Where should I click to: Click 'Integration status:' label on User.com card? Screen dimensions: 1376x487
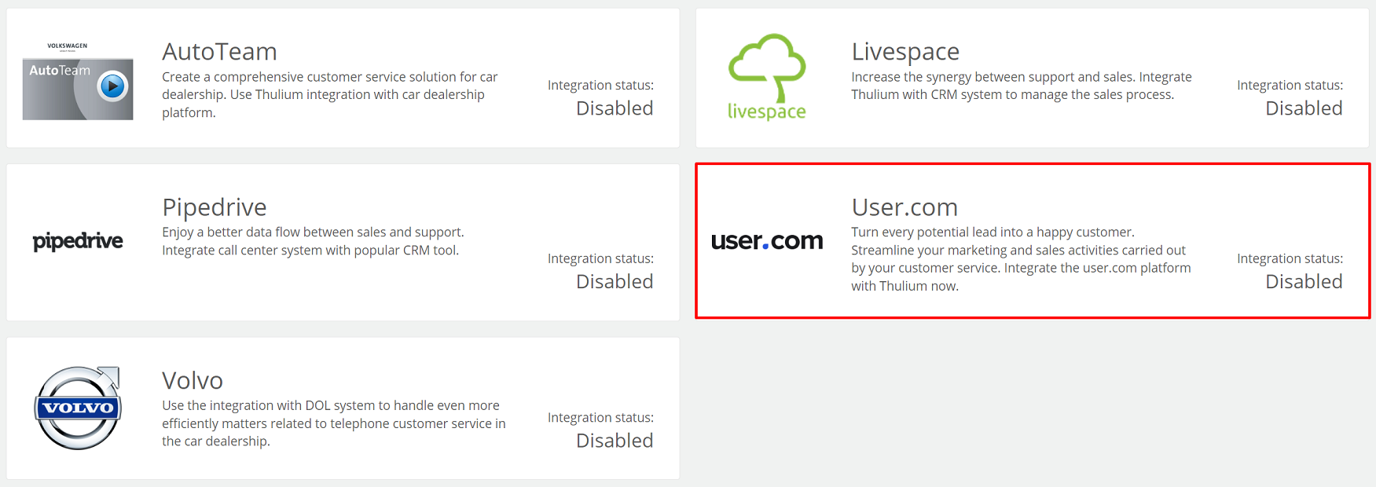[x=1290, y=258]
